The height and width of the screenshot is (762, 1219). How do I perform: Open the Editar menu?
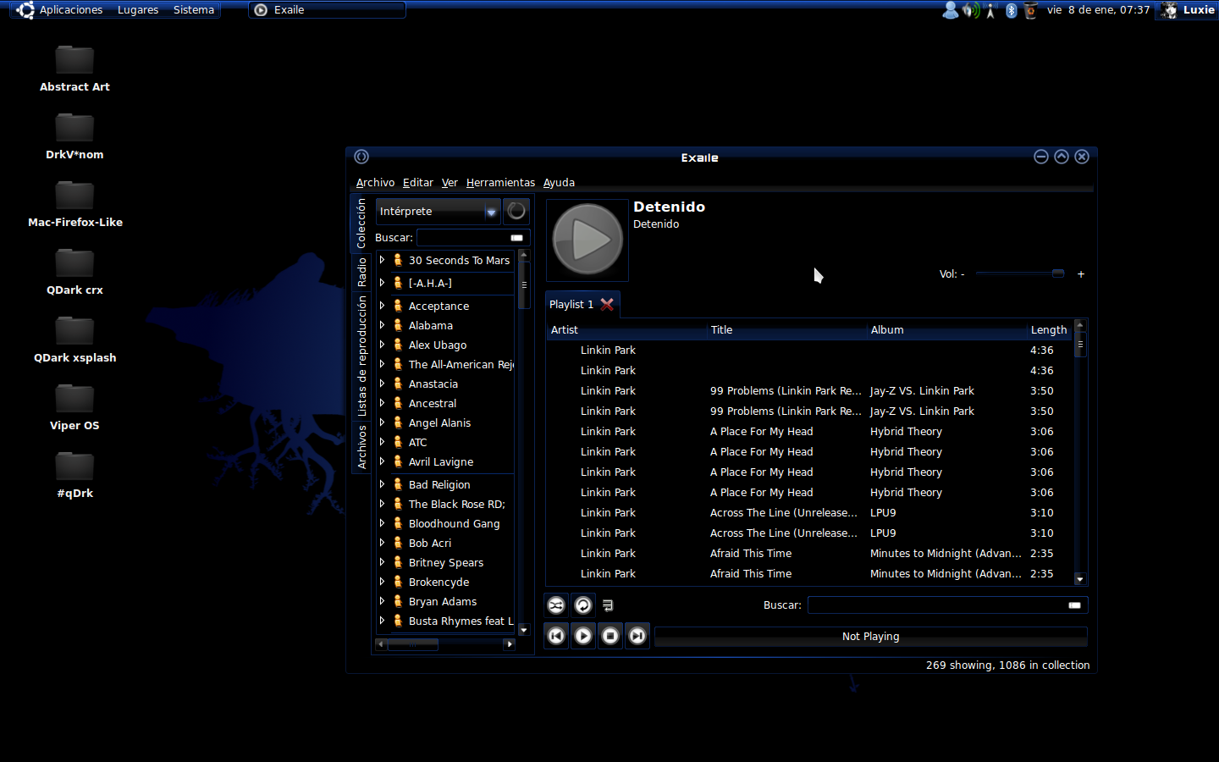tap(417, 182)
